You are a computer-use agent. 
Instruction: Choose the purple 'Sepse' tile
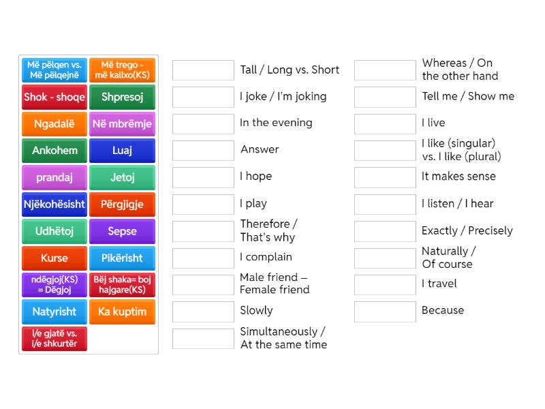pyautogui.click(x=123, y=231)
